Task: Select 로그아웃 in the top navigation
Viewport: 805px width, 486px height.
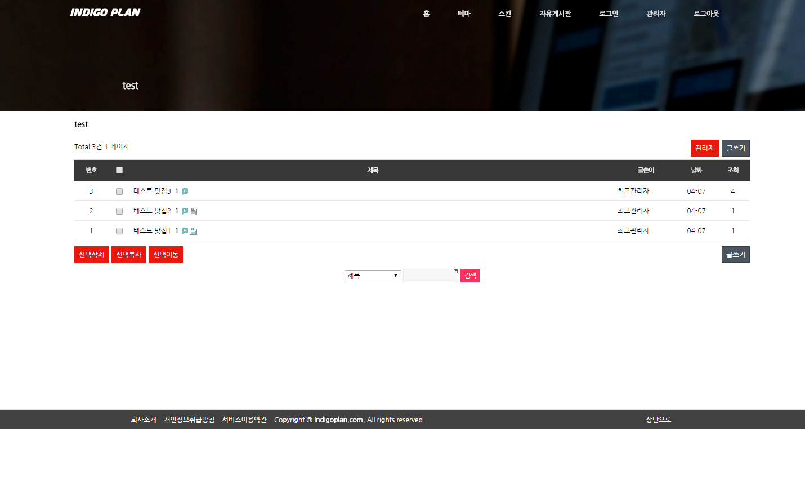Action: (706, 14)
